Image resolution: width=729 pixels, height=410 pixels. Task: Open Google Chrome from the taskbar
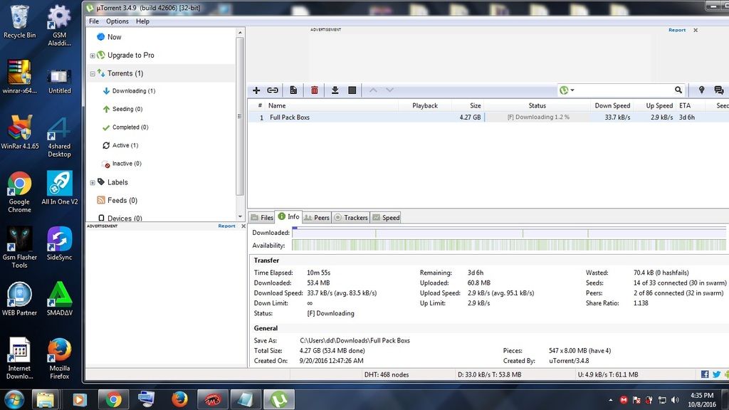[110, 399]
